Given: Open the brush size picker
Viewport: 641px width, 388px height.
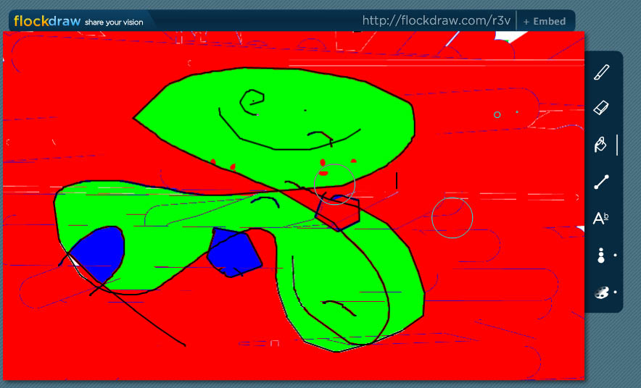Looking at the screenshot, I should point(601,256).
